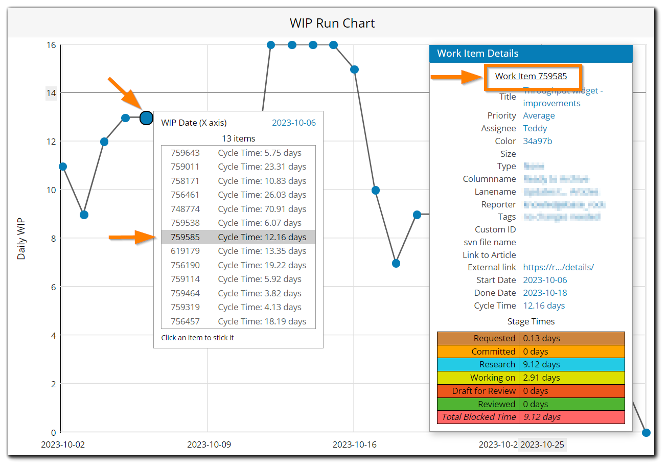
Task: Click the final data point near 2023-10-25
Action: coord(646,432)
